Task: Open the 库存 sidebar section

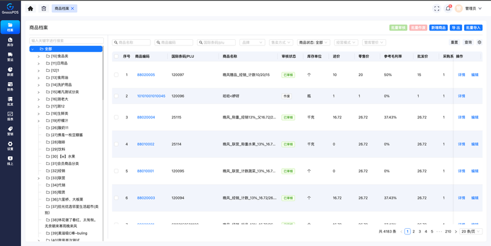Action: [10, 42]
